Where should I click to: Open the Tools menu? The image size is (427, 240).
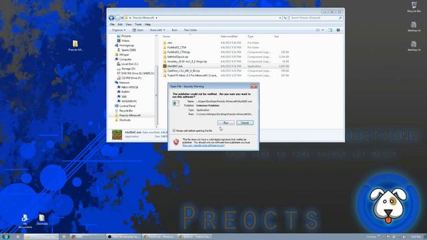tap(138, 25)
